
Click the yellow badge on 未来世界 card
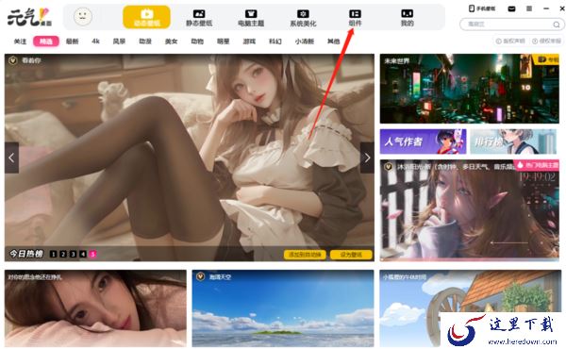(x=545, y=59)
